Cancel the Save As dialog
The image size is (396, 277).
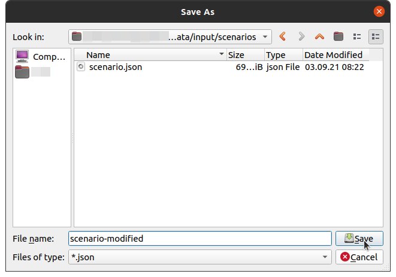coord(359,257)
